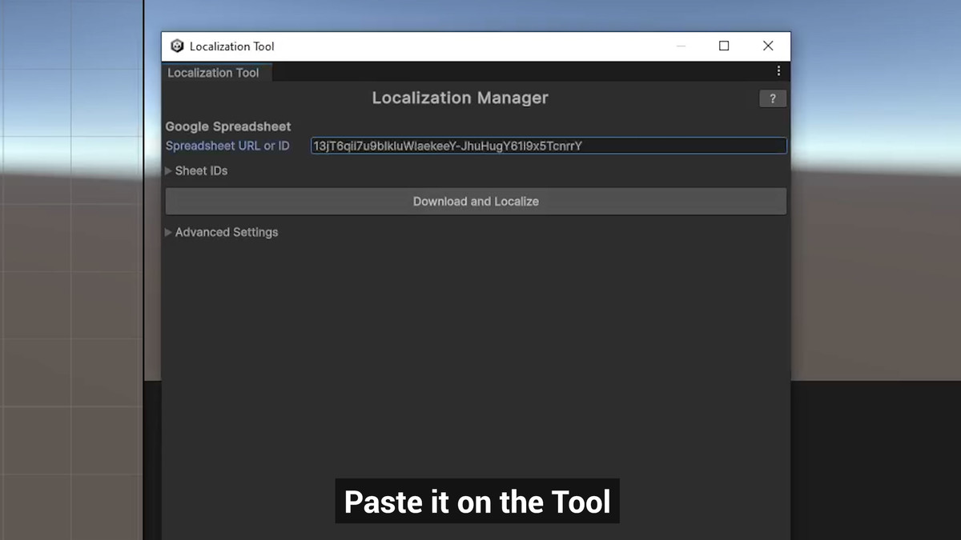Screen dimensions: 961x540
Task: Click the Localization Tool window title text
Action: (x=232, y=46)
